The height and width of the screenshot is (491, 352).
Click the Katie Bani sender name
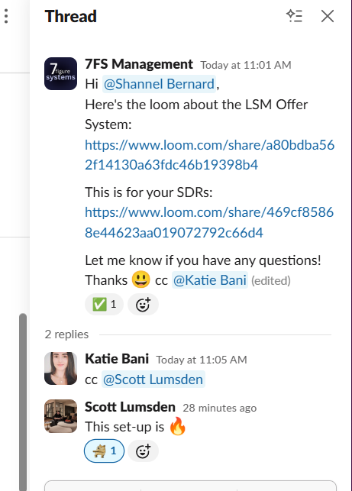[x=117, y=359]
